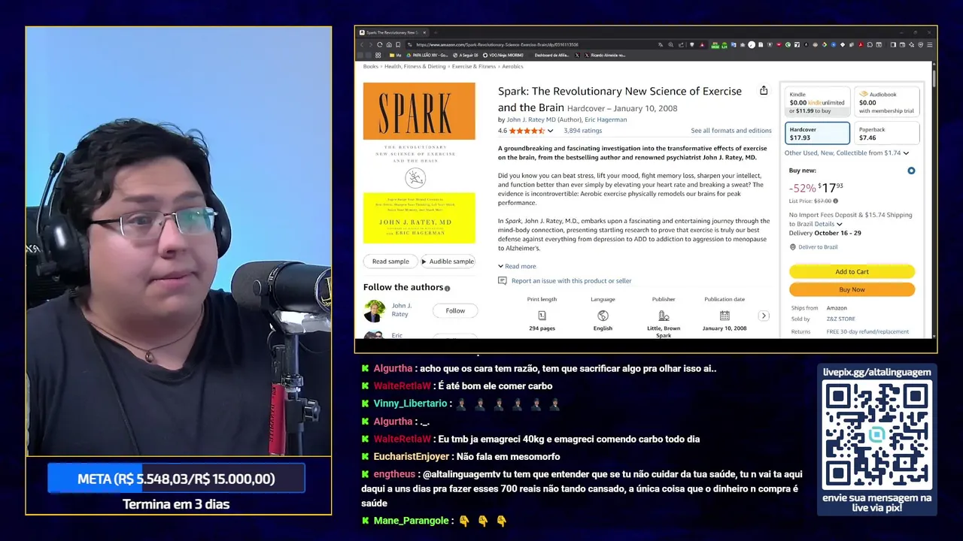Click the Spark book cover image
963x541 pixels.
coord(419,162)
